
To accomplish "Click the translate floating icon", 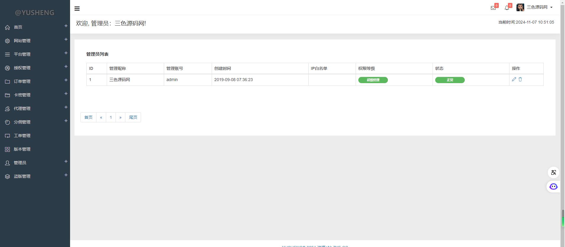I will pos(553,172).
